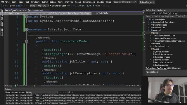Switch to the Basic…razor editor tab

pos(36,10)
